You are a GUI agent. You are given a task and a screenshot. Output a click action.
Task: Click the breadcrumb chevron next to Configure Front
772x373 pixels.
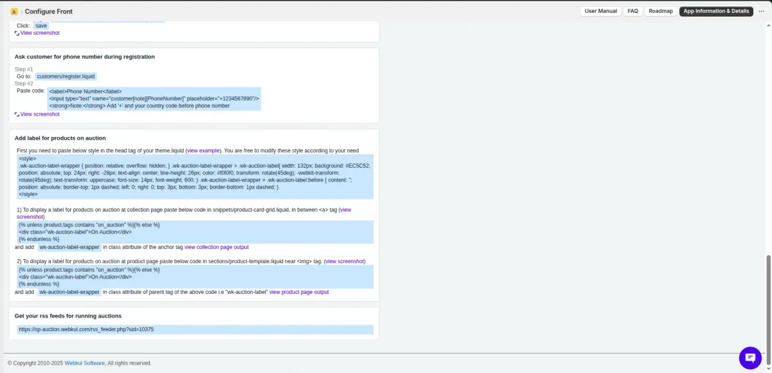[x=23, y=11]
